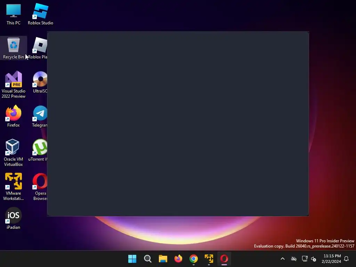Open This PC desktop icon
Screen dimensions: 356x267
14,14
